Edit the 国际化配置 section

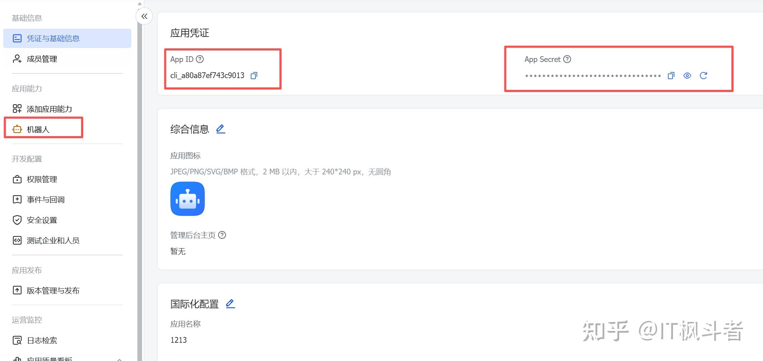pyautogui.click(x=230, y=304)
